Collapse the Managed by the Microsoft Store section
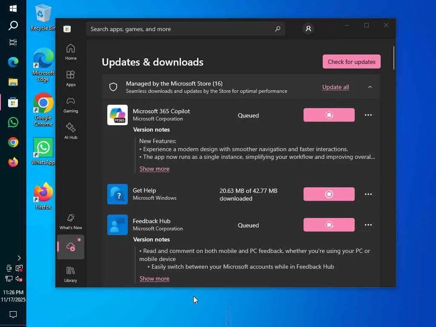This screenshot has width=436, height=327. point(370,87)
